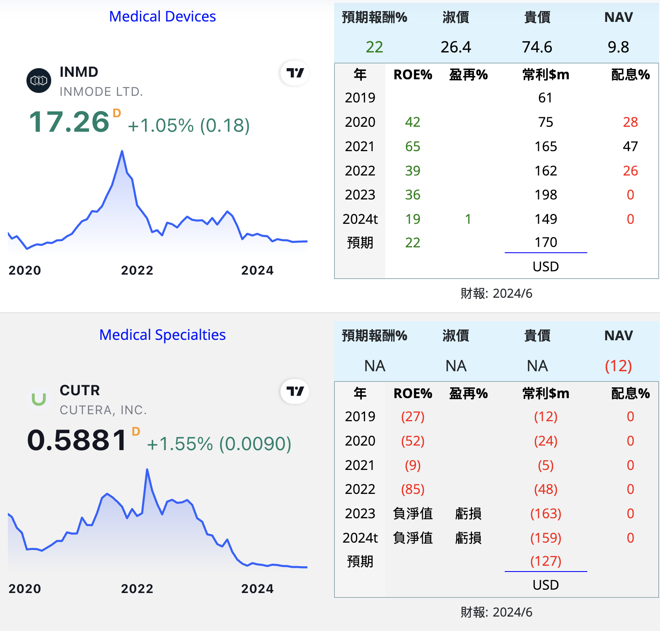The height and width of the screenshot is (631, 660).
Task: Click the 財報: 2024/6 label under INMD table
Action: coord(496,294)
